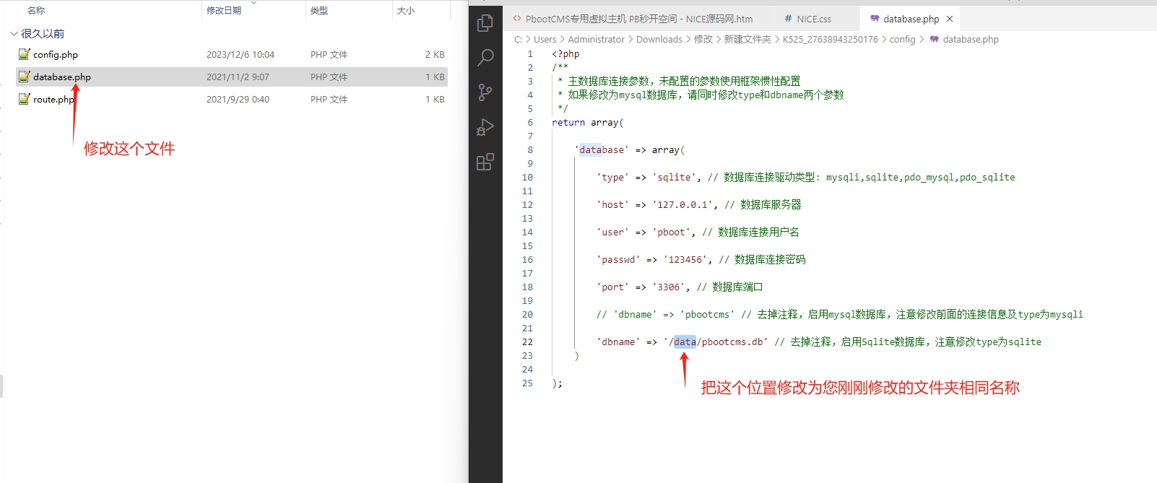The width and height of the screenshot is (1157, 483).
Task: Open the C: breadcrumb segment
Action: (x=518, y=39)
